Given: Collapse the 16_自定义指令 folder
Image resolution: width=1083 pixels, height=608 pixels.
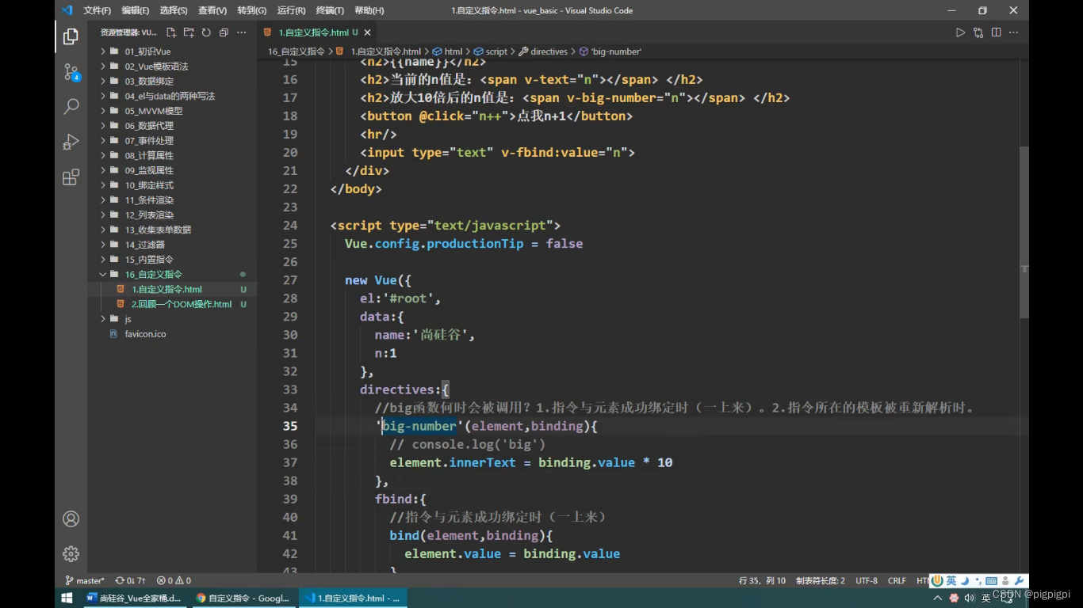Looking at the screenshot, I should tap(170, 275).
